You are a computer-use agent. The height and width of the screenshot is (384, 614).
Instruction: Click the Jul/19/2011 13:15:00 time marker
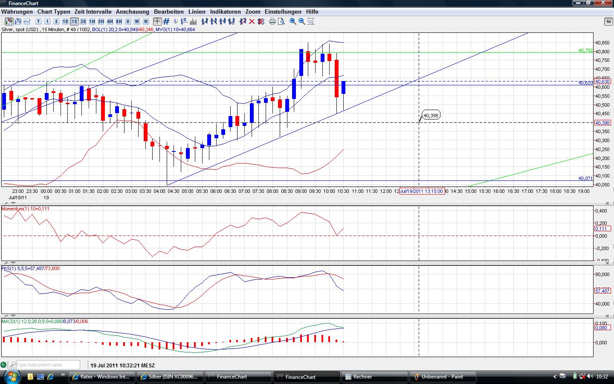click(x=421, y=191)
